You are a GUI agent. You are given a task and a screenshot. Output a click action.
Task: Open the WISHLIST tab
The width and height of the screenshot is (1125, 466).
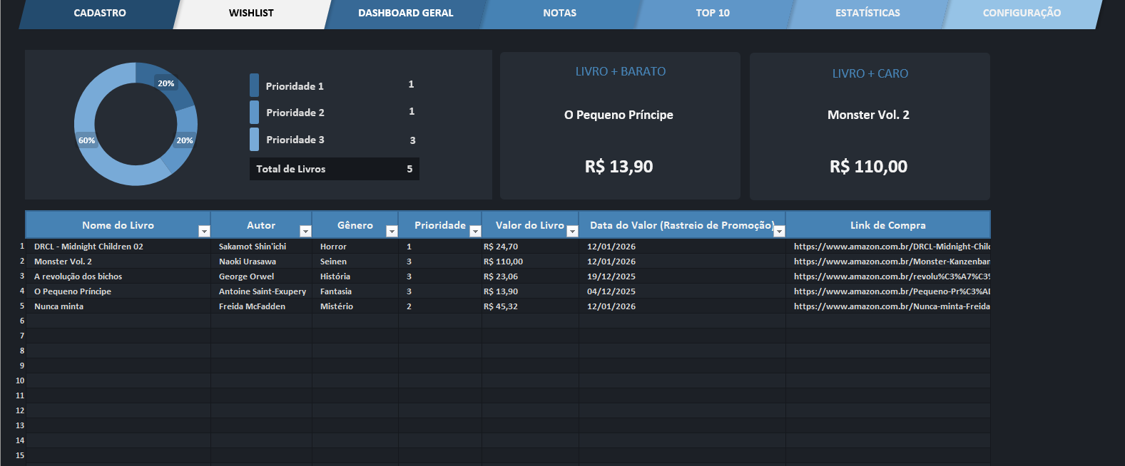(251, 14)
